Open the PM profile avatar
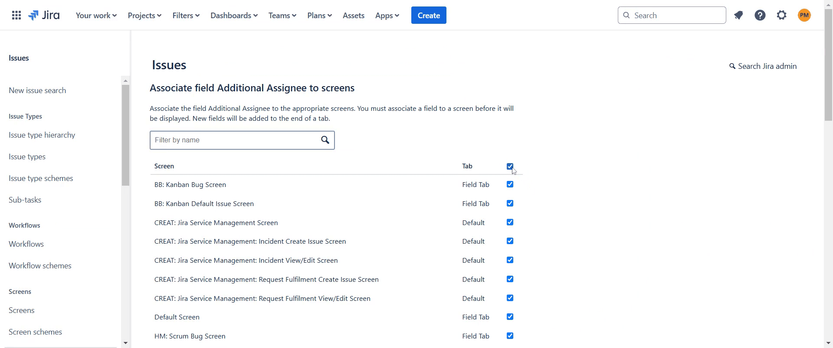833x348 pixels. click(x=804, y=16)
